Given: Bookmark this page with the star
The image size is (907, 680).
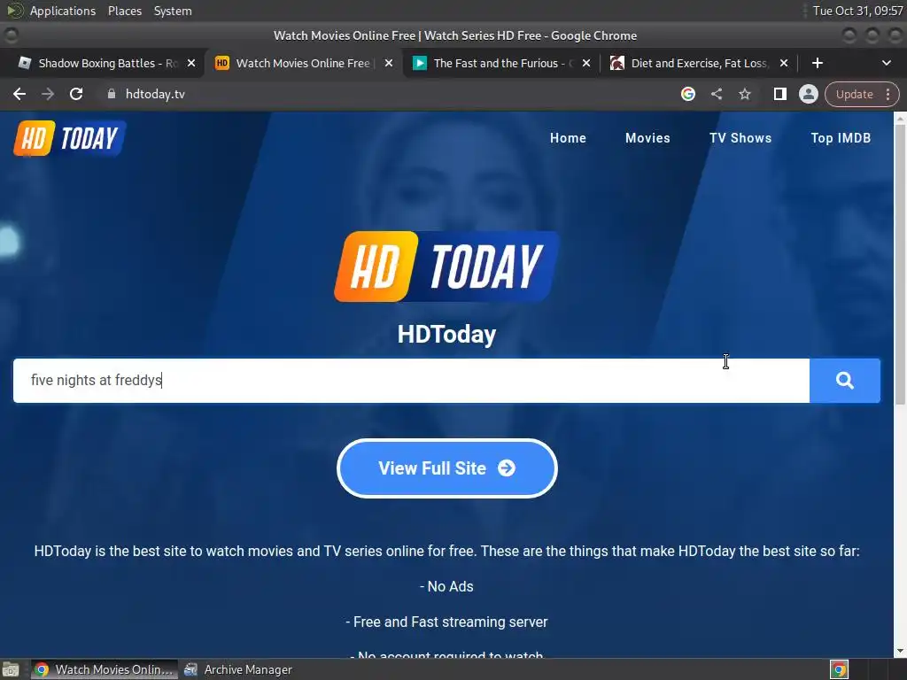Looking at the screenshot, I should click(x=745, y=94).
